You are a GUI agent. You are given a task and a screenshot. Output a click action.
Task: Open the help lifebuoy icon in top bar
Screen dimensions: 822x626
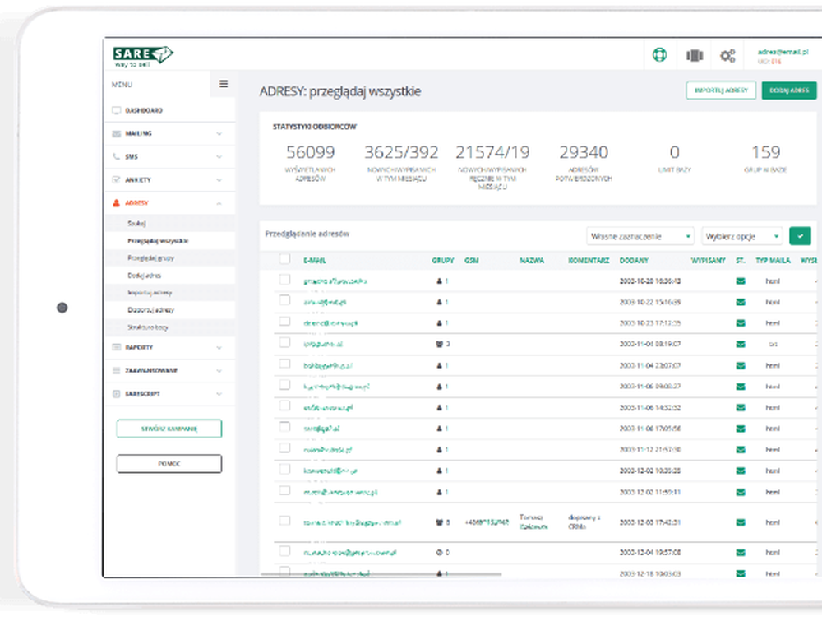pyautogui.click(x=659, y=54)
